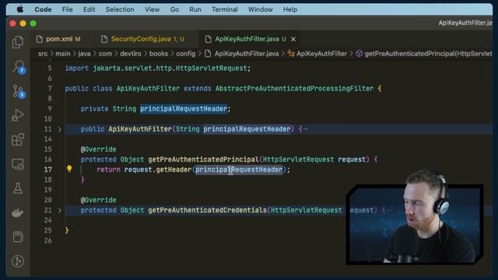Image resolution: width=498 pixels, height=280 pixels.
Task: Open the Apple menu
Action: (20, 9)
